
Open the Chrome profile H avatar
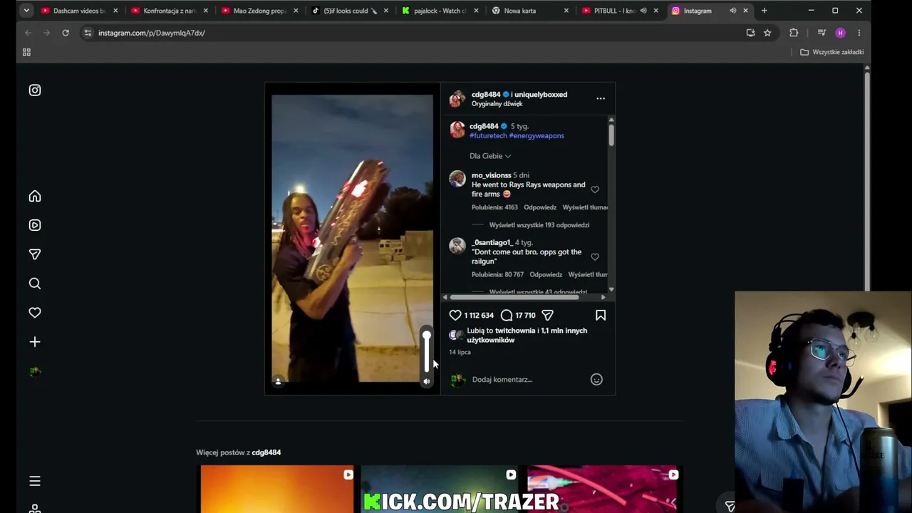click(x=841, y=33)
